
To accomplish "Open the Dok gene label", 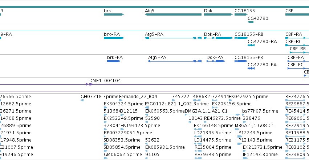I will 208,11.
